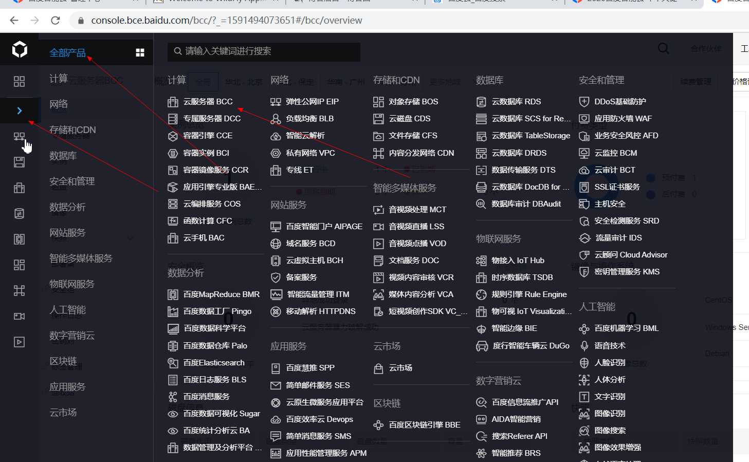Viewport: 749px width, 462px height.
Task: Click the 人脸识别 icon
Action: pyautogui.click(x=584, y=363)
